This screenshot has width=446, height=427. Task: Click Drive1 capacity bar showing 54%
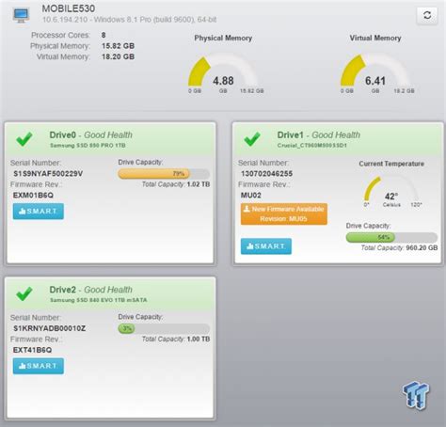click(x=391, y=237)
